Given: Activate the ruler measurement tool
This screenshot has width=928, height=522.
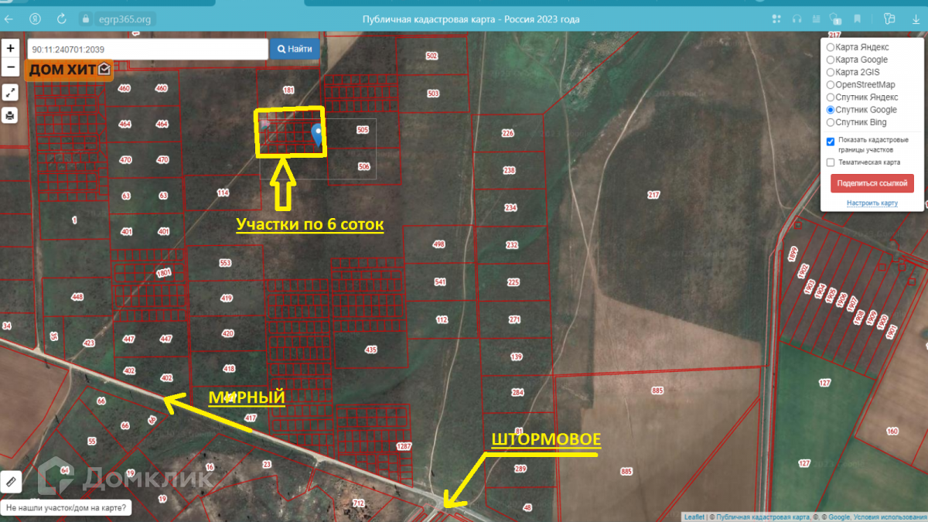Looking at the screenshot, I should (10, 481).
